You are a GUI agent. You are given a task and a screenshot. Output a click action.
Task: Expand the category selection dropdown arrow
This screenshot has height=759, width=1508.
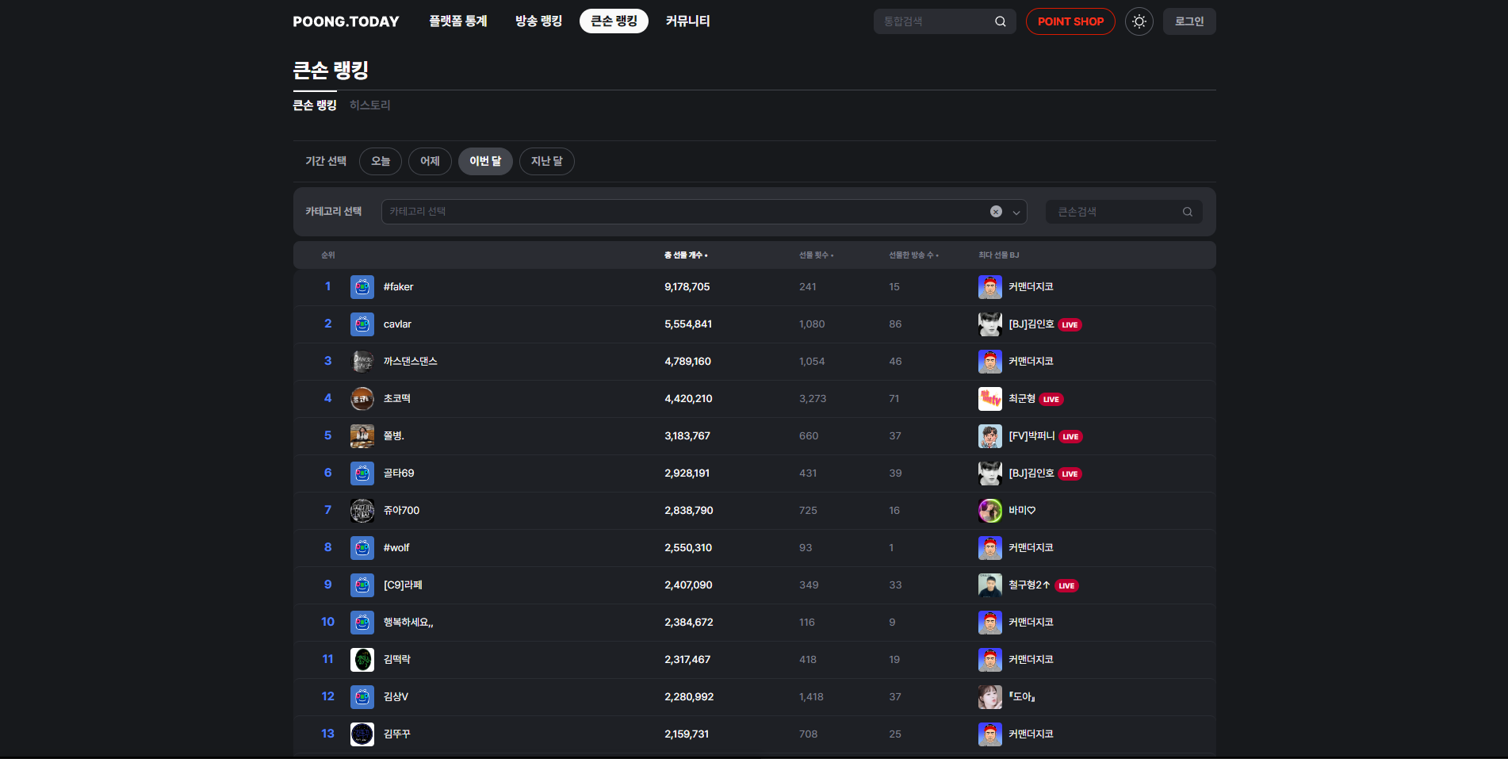[x=1016, y=212]
